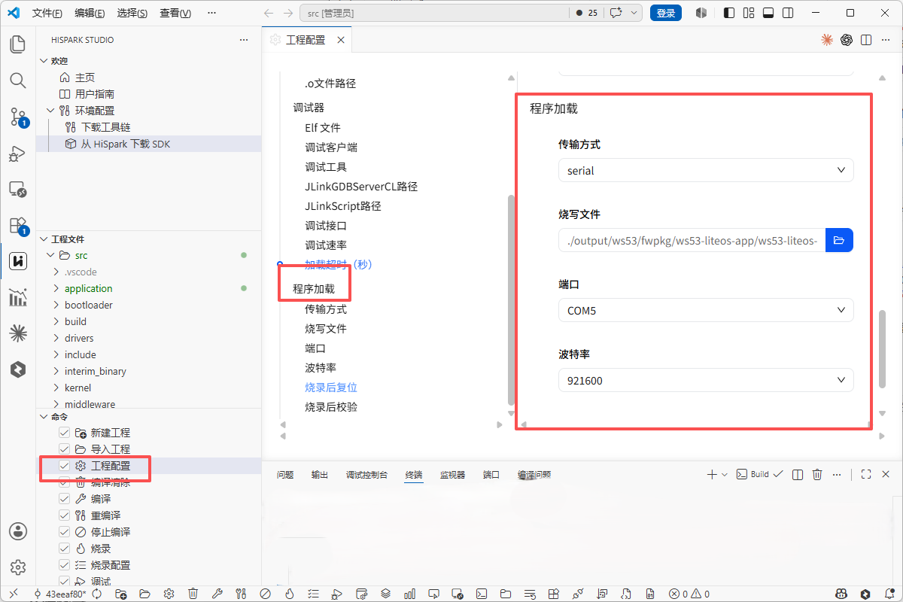
Task: Toggle the 烧录 checkbox
Action: click(65, 549)
